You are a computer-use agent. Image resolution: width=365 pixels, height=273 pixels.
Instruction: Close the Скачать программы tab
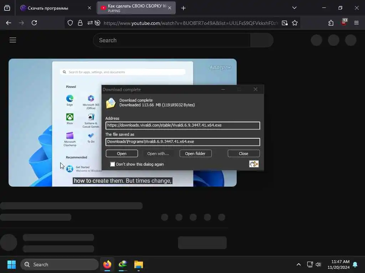[x=89, y=8]
